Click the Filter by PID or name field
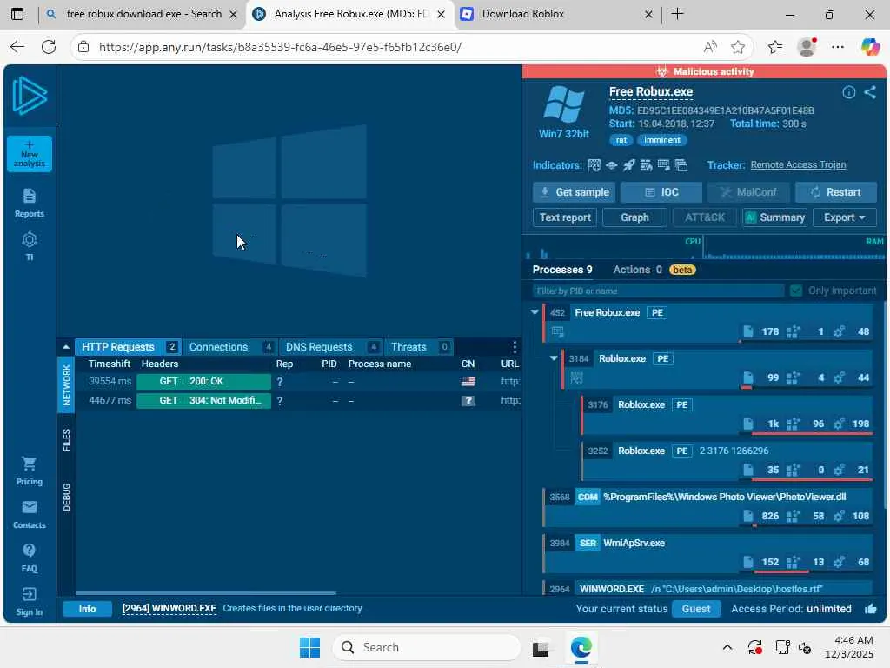This screenshot has height=668, width=890. (659, 291)
